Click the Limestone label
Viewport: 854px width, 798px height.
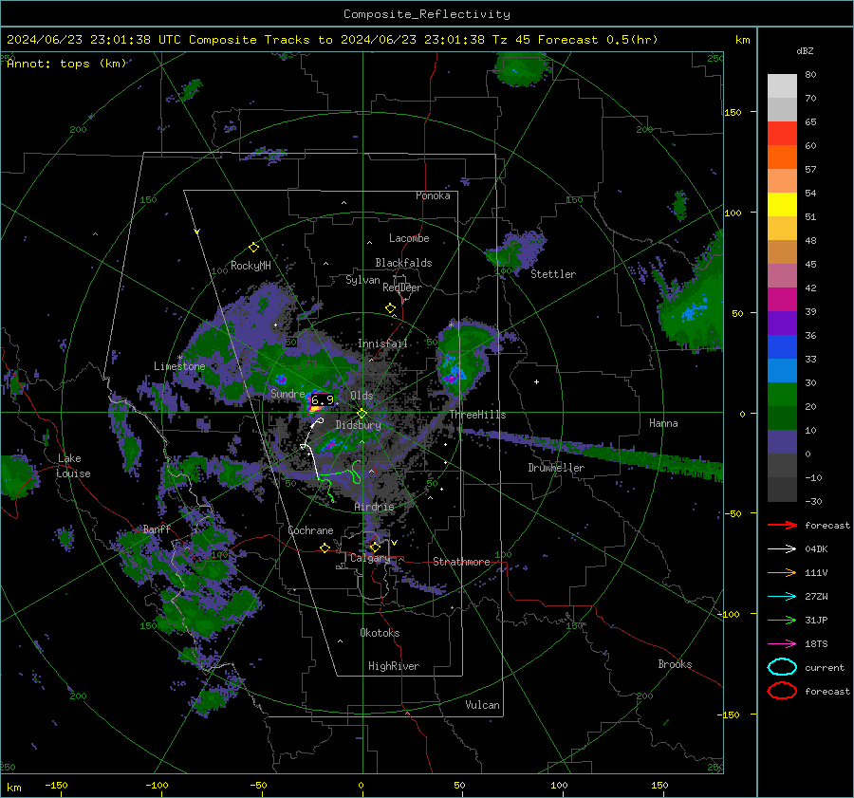coord(179,366)
